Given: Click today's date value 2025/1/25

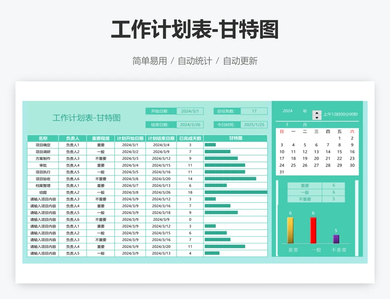Looking at the screenshot, I should click(254, 124).
